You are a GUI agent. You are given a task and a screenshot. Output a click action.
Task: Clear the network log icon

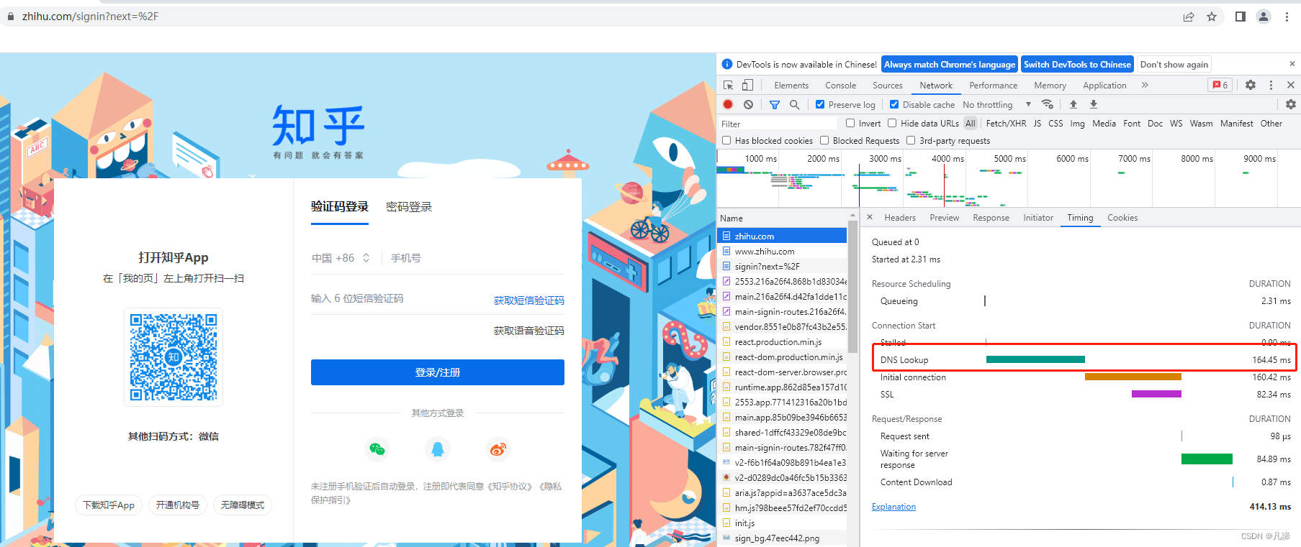pos(749,104)
